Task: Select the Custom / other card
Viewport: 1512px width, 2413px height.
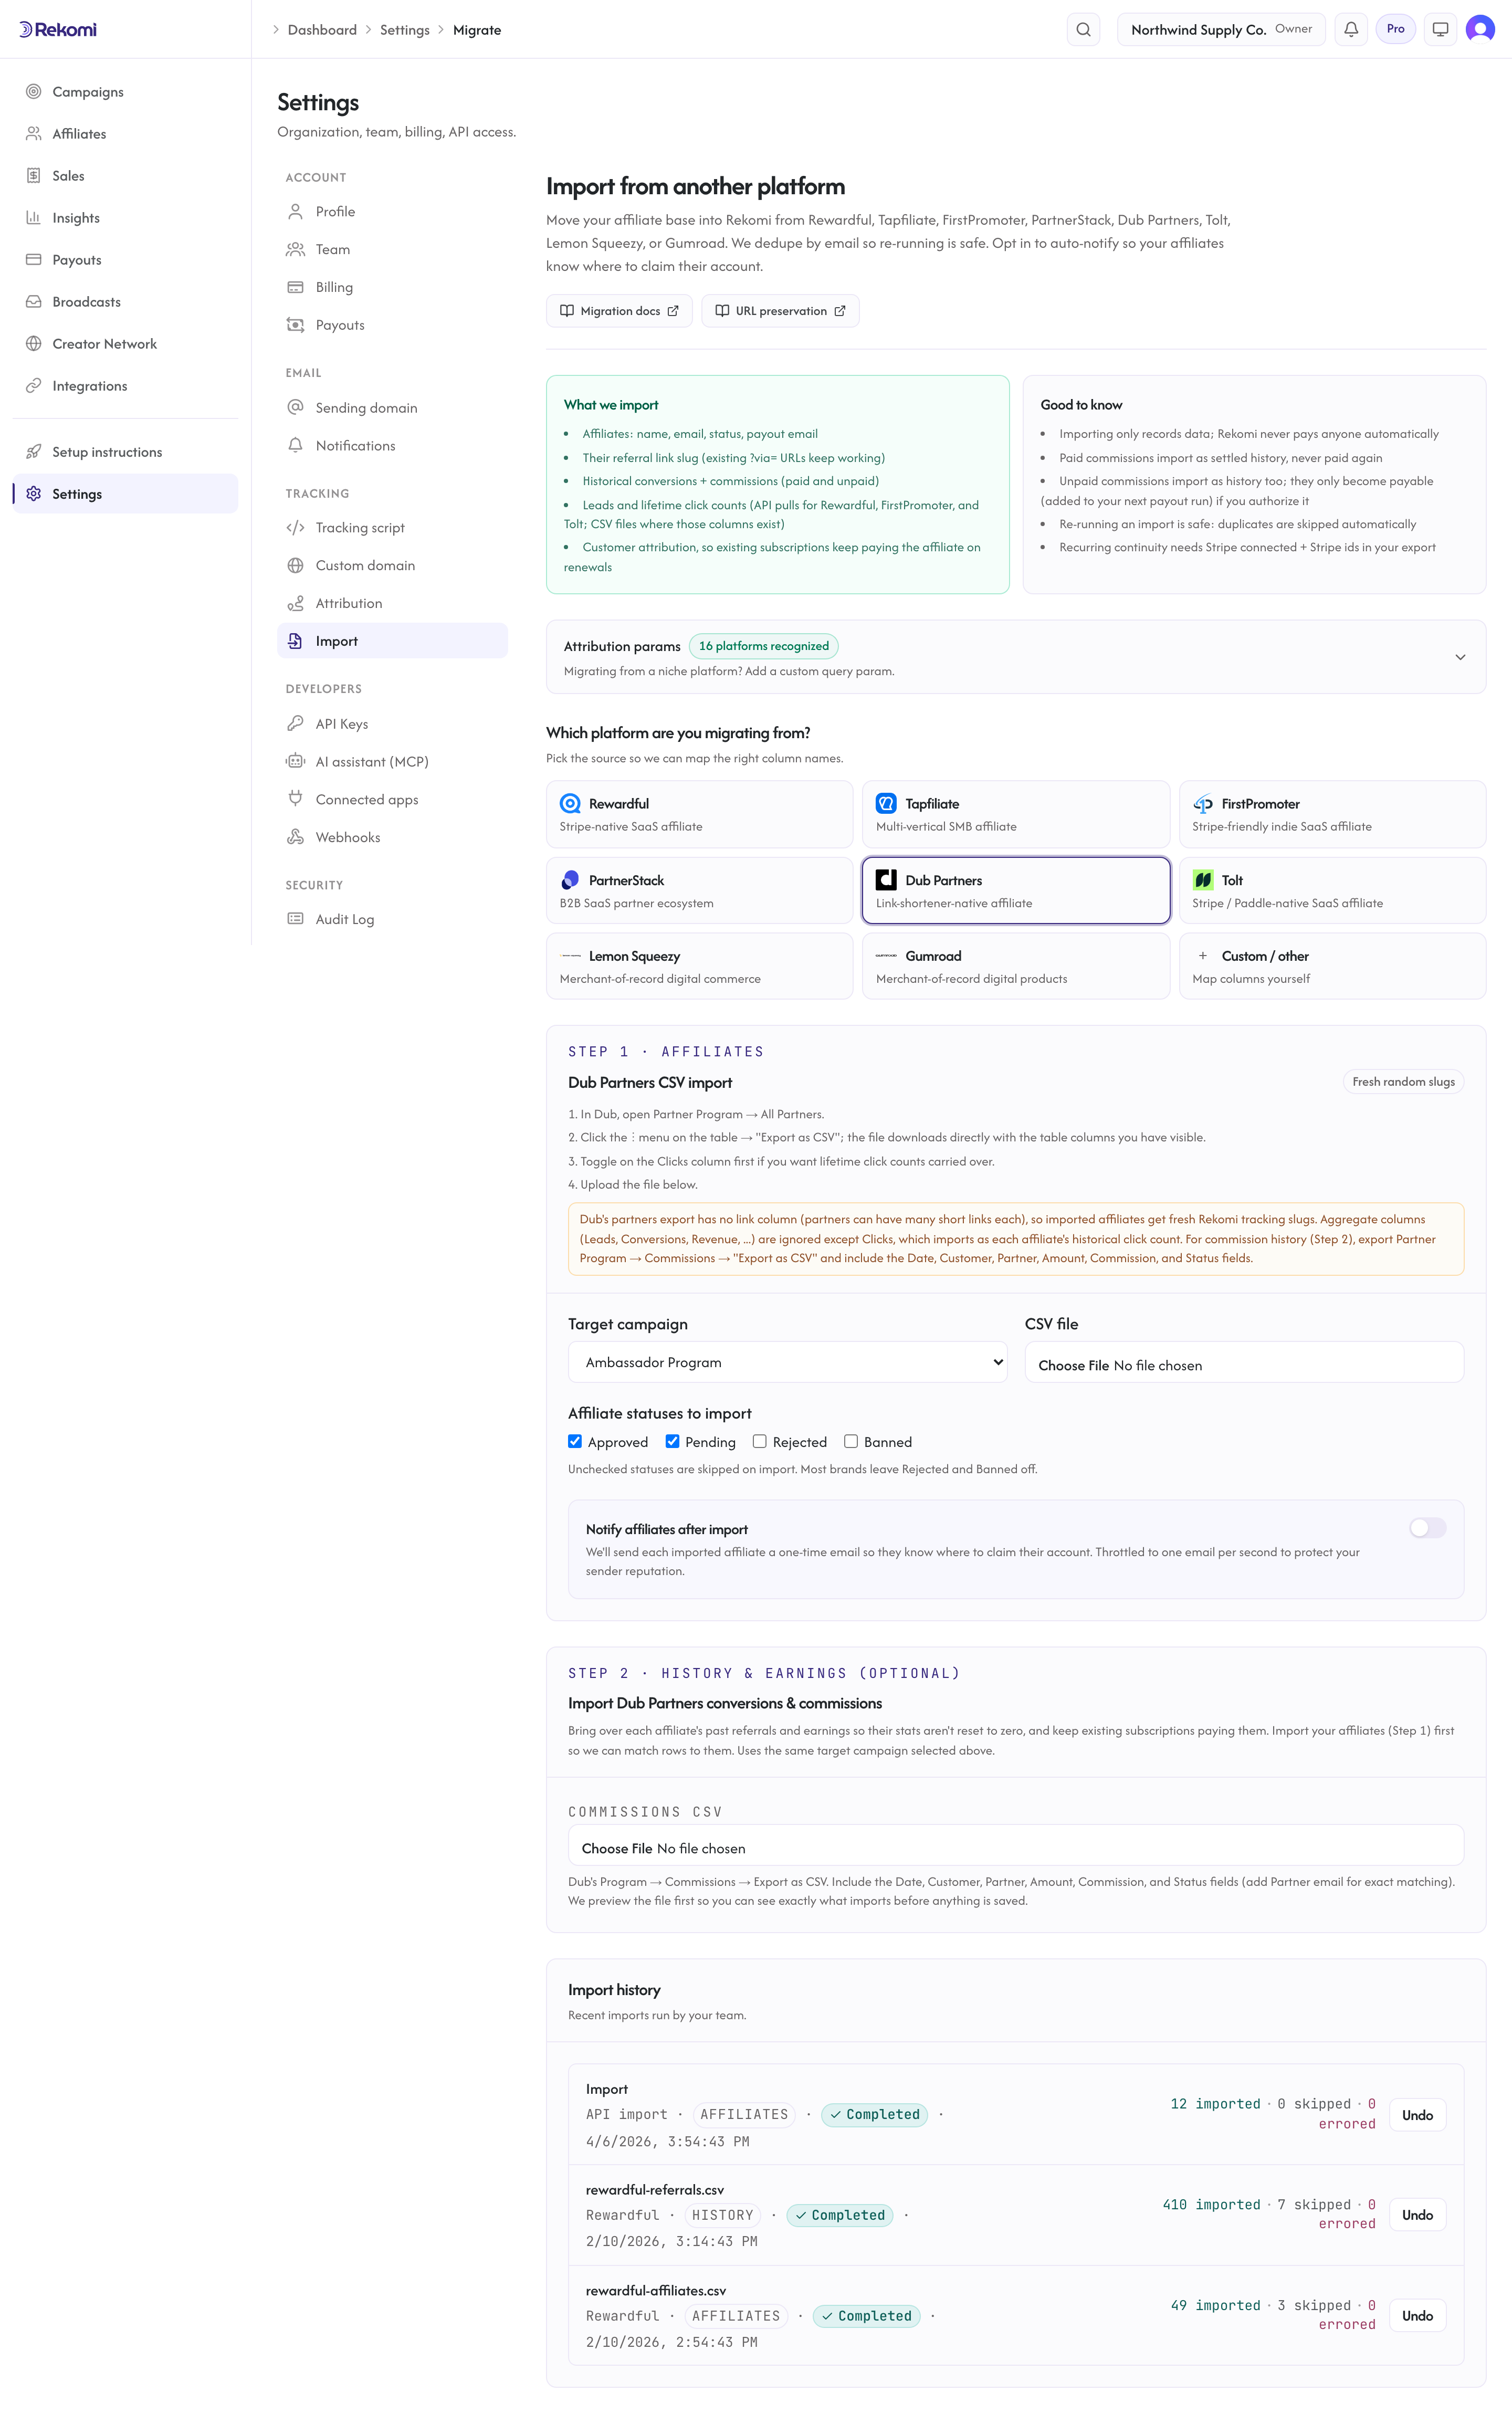Action: tap(1332, 966)
